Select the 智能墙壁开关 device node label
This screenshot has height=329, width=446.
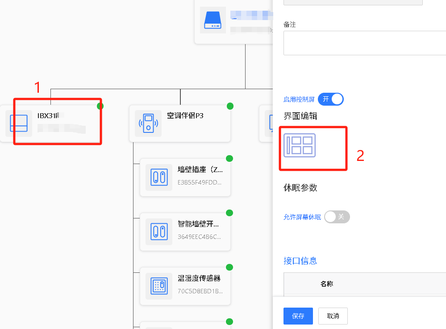(x=199, y=224)
